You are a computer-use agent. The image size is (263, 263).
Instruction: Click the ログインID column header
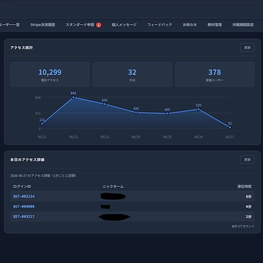[22, 186]
